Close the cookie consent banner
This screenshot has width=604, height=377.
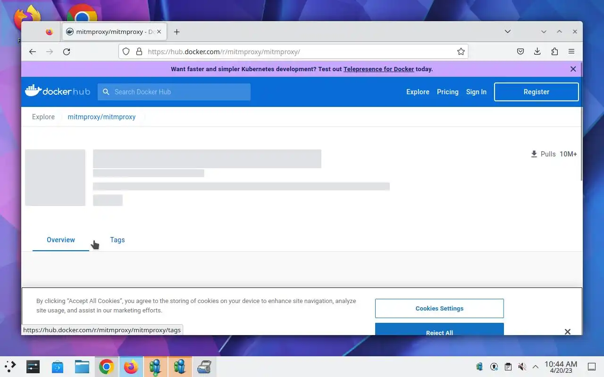568,332
